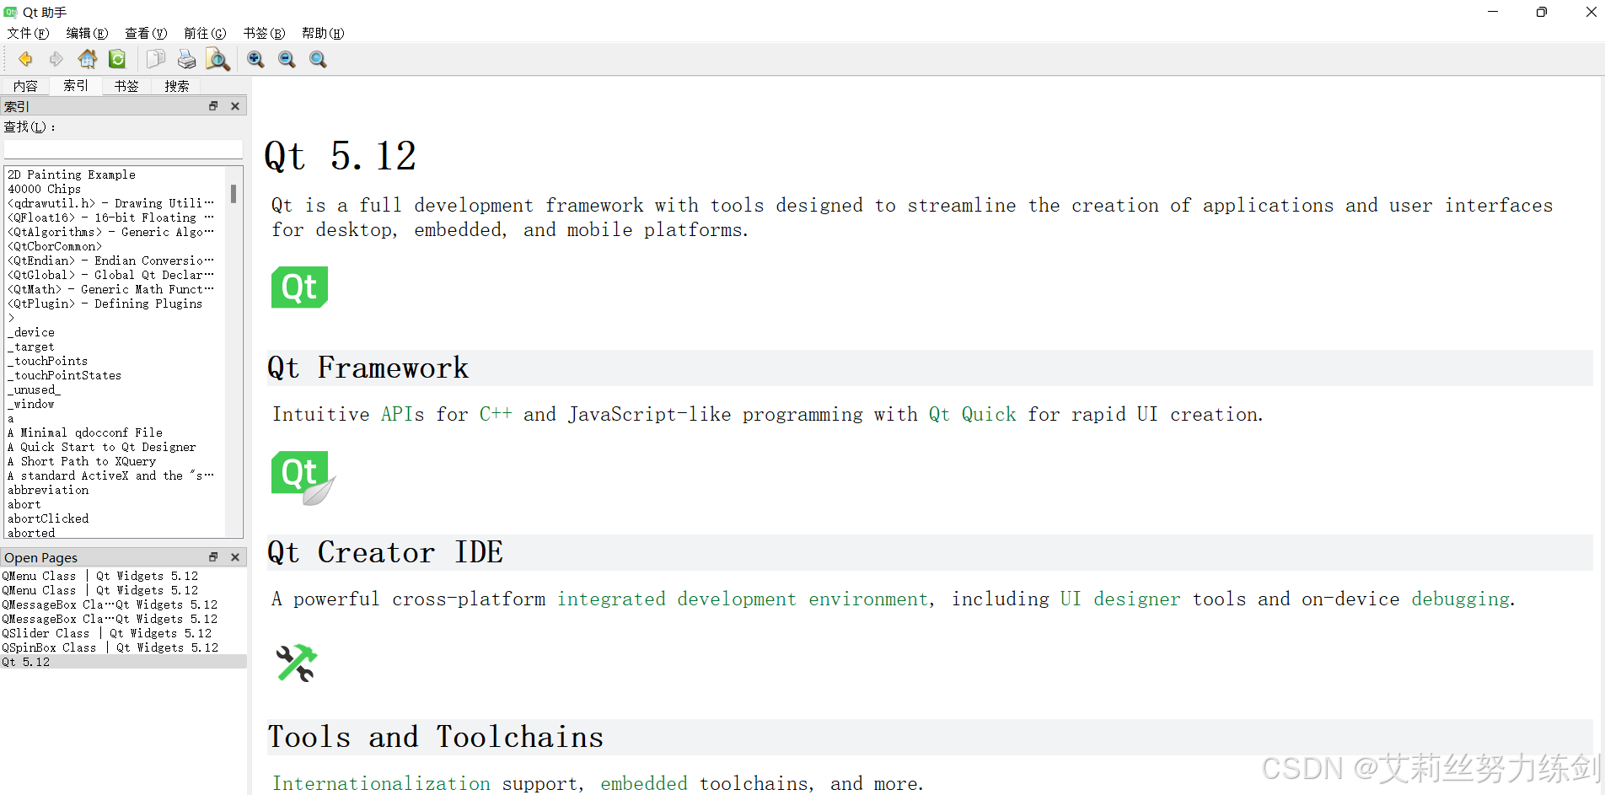This screenshot has height=795, width=1605.
Task: Open the 前往(G) menu
Action: (205, 33)
